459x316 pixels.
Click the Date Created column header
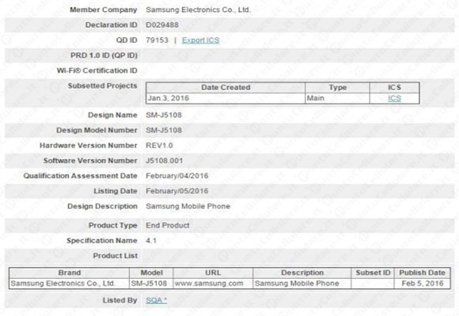pyautogui.click(x=226, y=88)
